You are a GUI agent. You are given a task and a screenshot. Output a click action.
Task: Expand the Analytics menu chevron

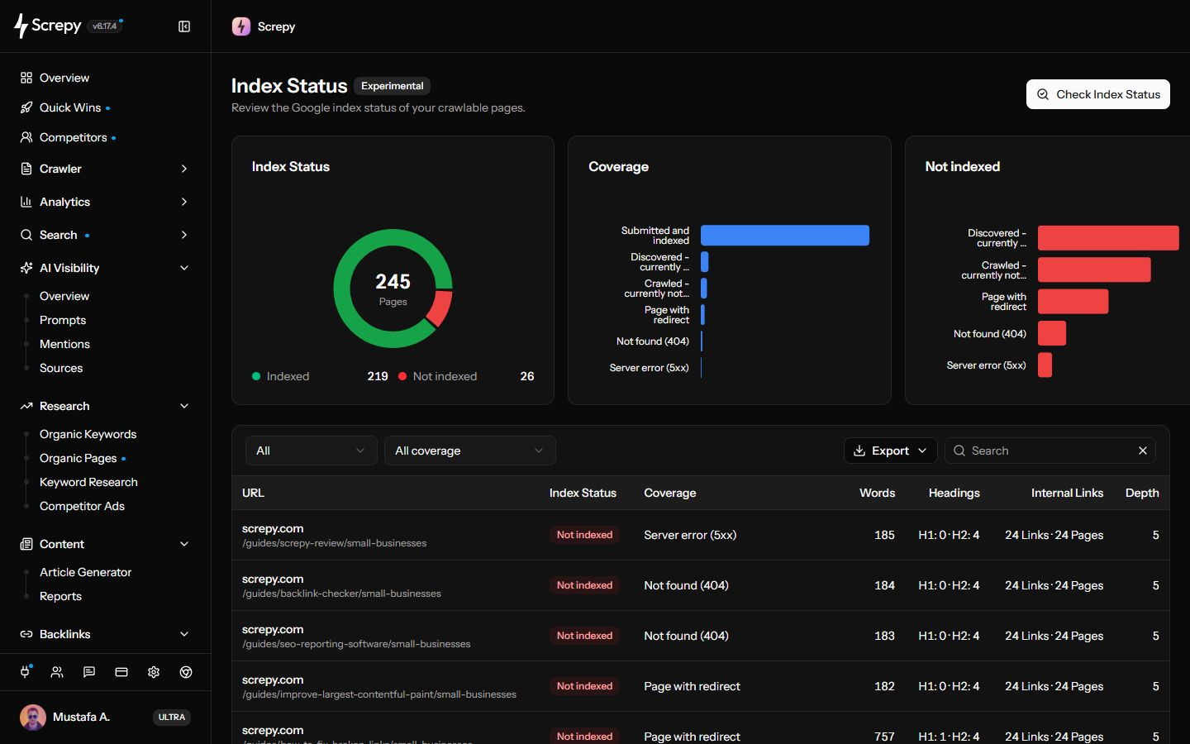(x=184, y=202)
